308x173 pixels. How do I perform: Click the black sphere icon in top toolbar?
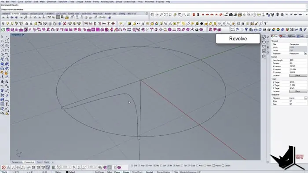pyautogui.click(x=202, y=24)
